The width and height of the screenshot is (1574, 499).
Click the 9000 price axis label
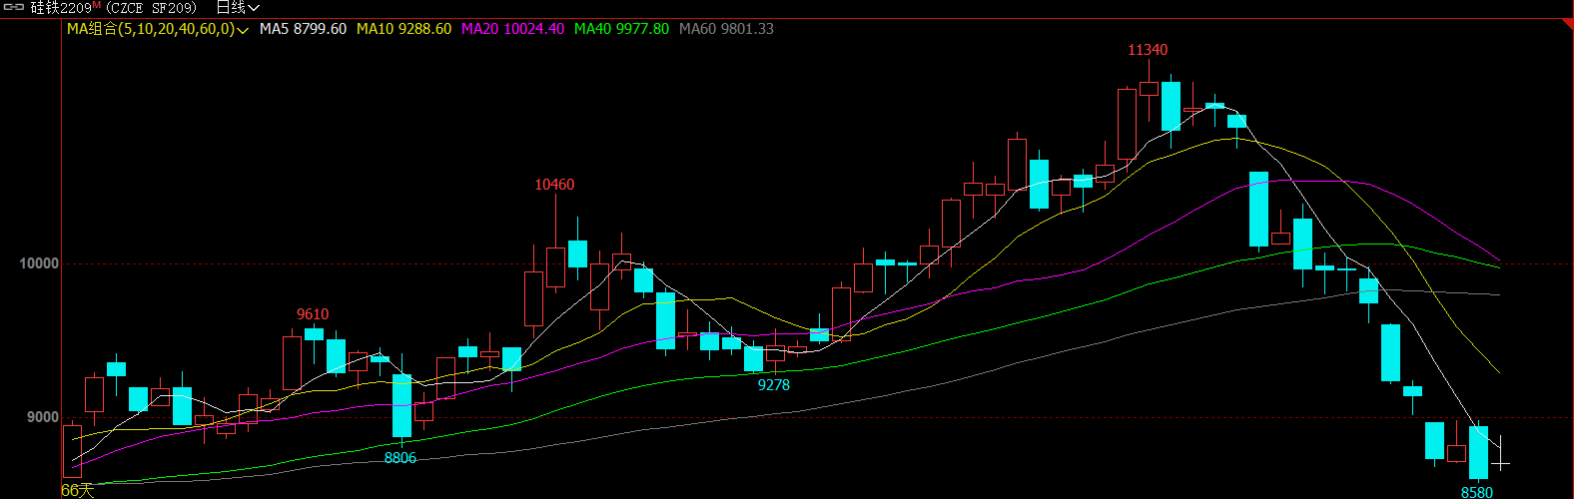[x=42, y=417]
